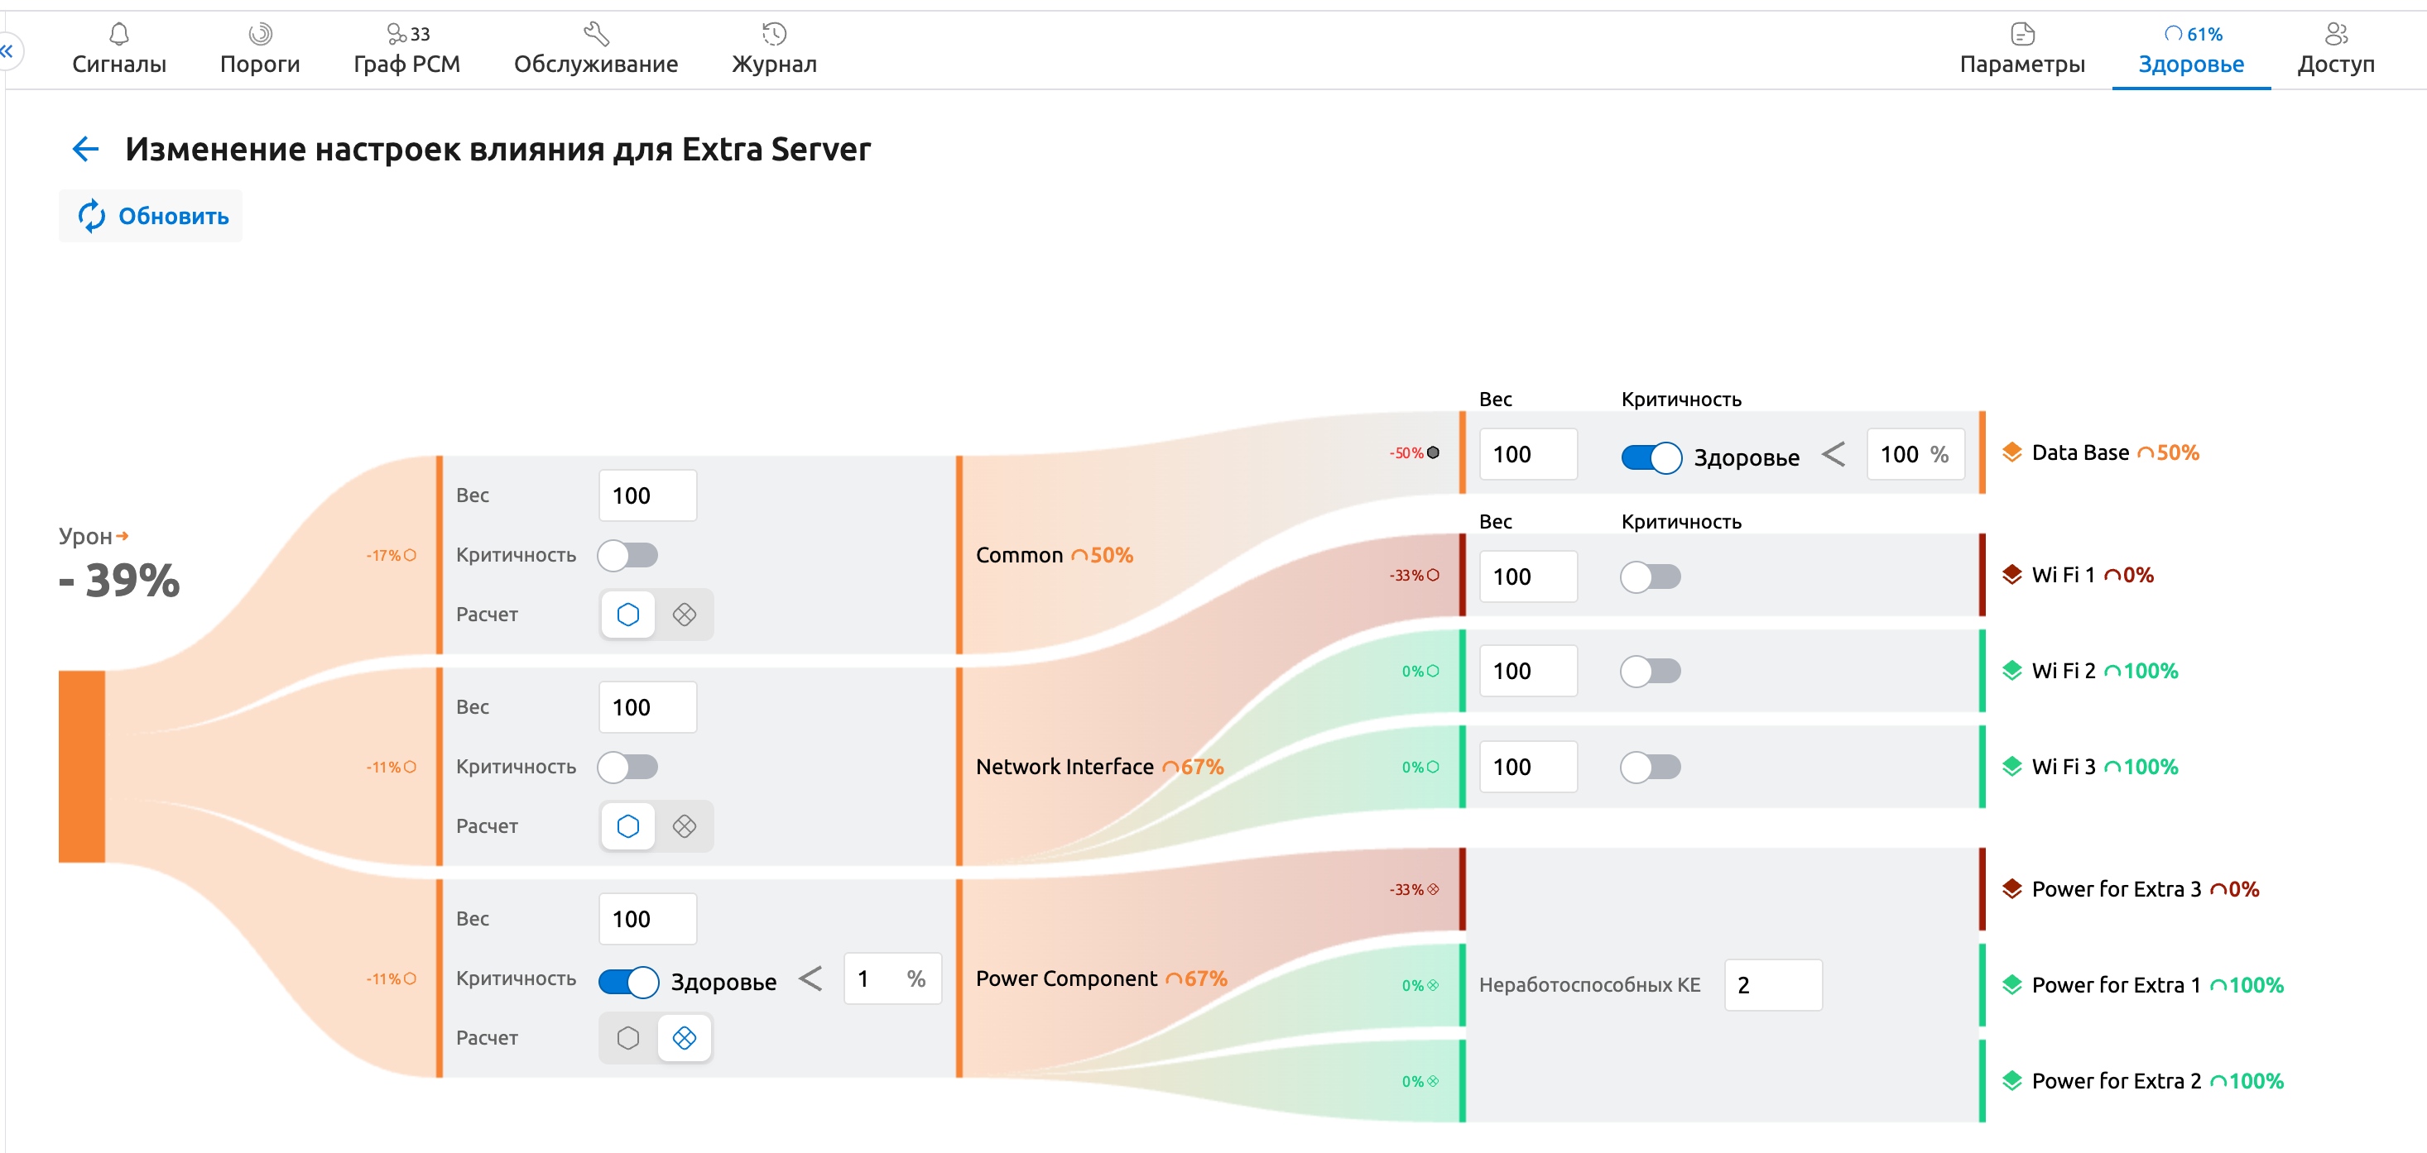Click the Wi Fi 3 layer icon
This screenshot has width=2427, height=1153.
[2011, 767]
